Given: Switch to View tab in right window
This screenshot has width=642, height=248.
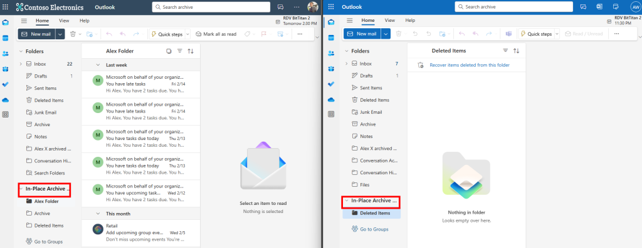Looking at the screenshot, I should click(x=390, y=21).
